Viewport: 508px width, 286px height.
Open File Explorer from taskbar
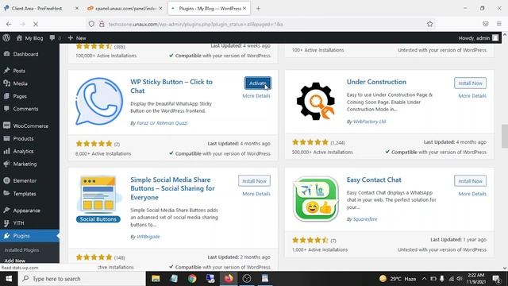[x=156, y=279]
